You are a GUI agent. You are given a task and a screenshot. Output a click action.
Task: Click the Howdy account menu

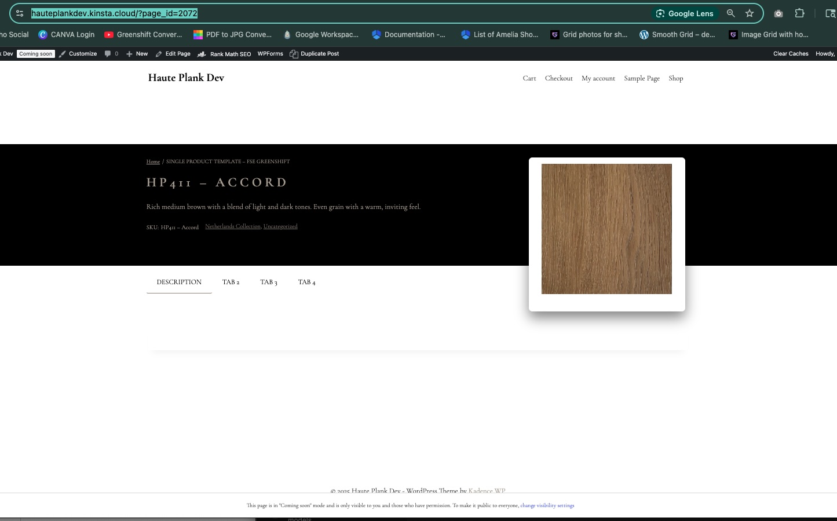(x=825, y=54)
